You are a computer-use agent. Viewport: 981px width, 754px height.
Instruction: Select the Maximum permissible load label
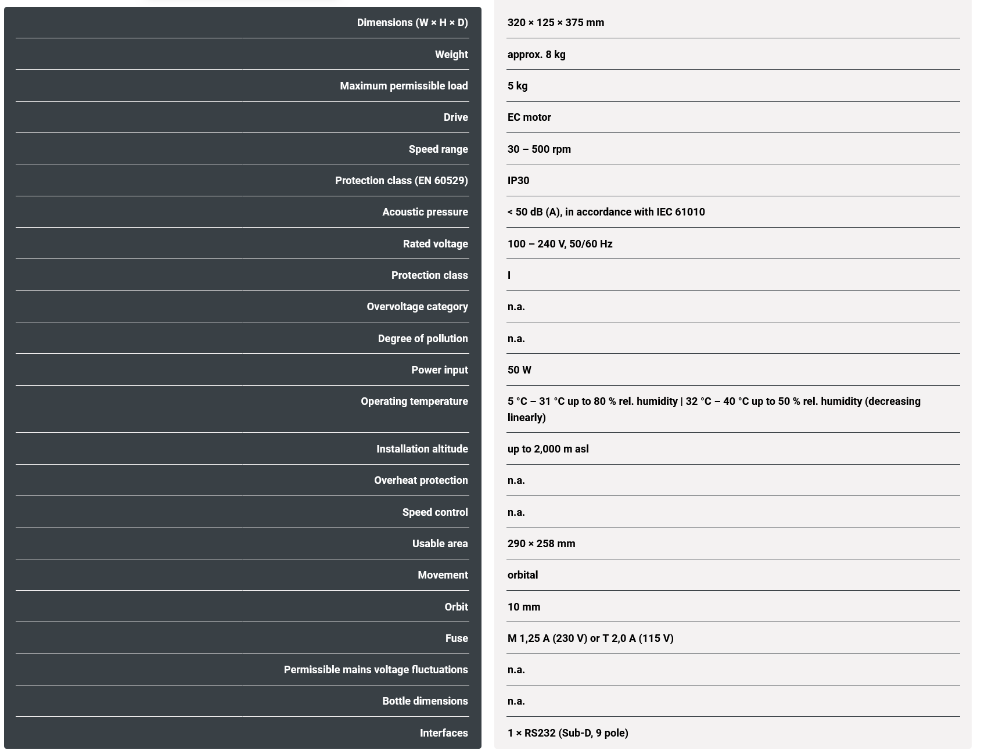coord(404,86)
